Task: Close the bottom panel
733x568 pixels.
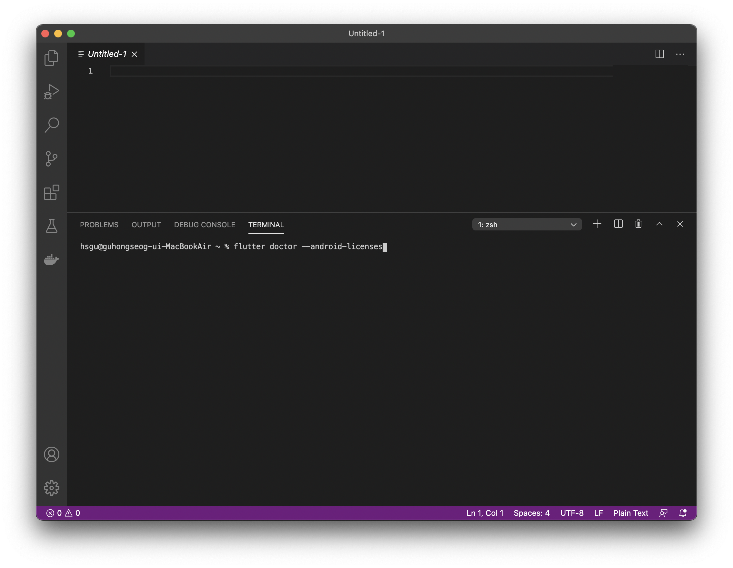Action: tap(680, 224)
